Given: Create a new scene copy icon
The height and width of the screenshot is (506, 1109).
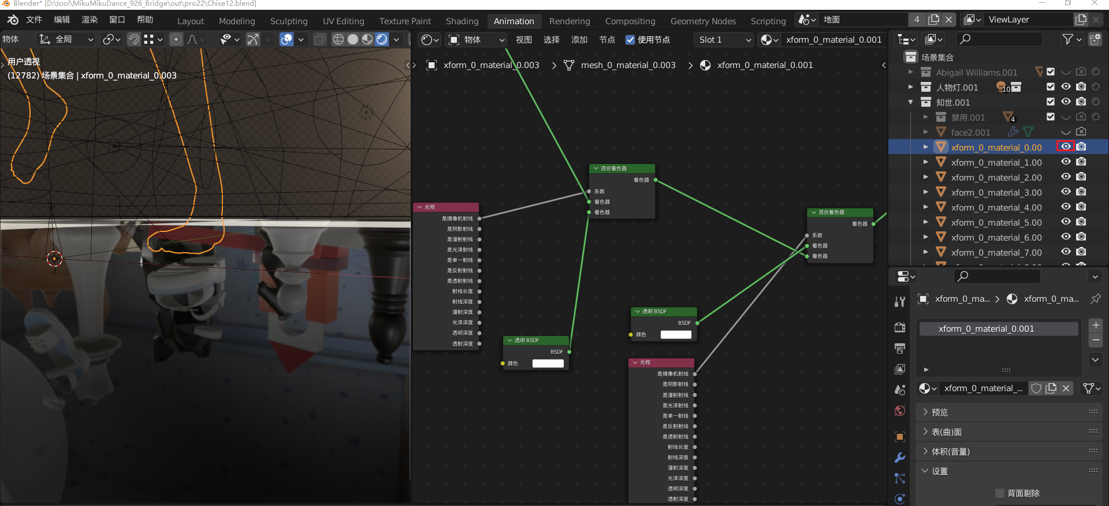Looking at the screenshot, I should coord(933,20).
